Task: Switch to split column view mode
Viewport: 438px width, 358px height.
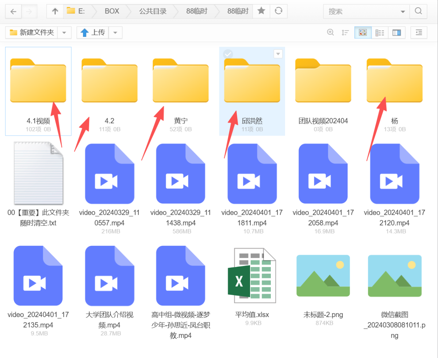Action: pyautogui.click(x=397, y=33)
